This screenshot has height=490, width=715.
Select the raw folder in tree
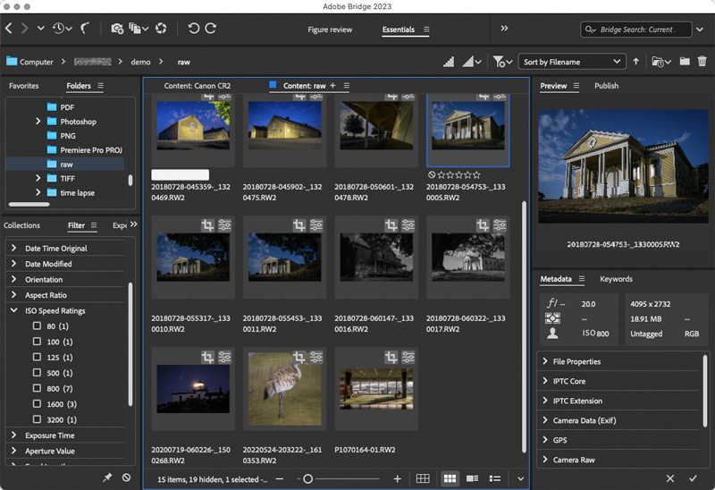(64, 165)
